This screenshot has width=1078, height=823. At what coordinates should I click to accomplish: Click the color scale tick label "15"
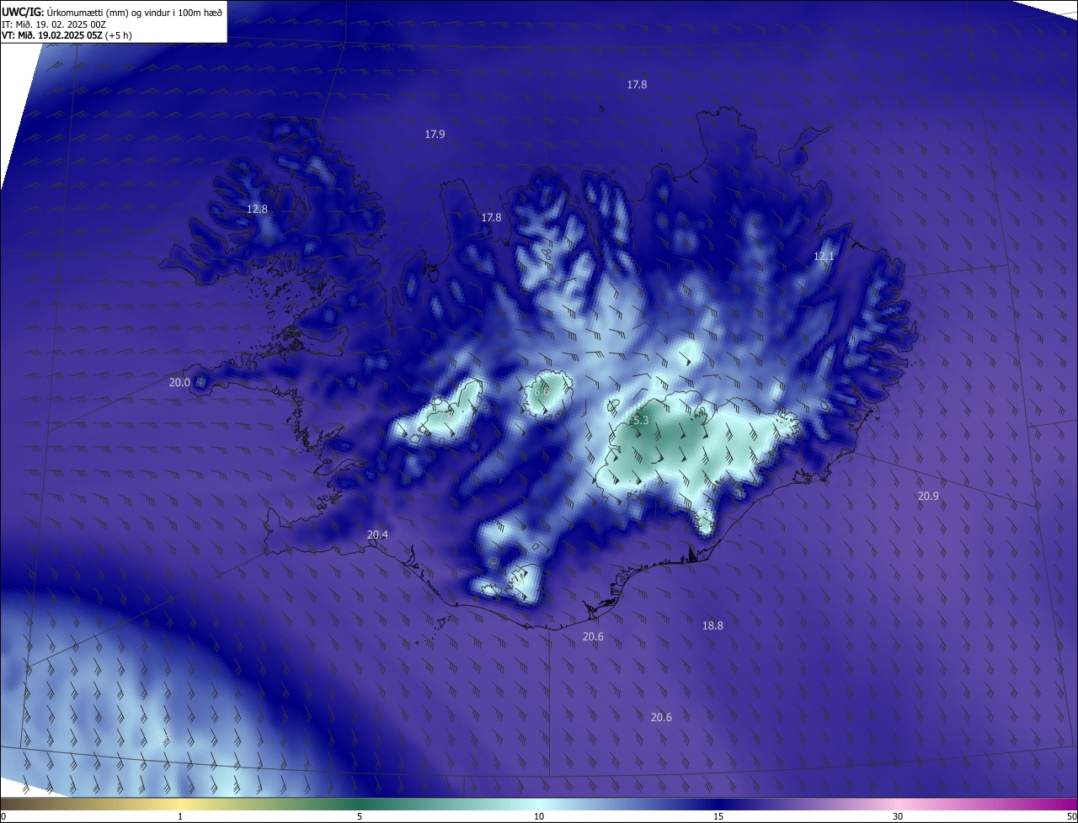(x=718, y=816)
